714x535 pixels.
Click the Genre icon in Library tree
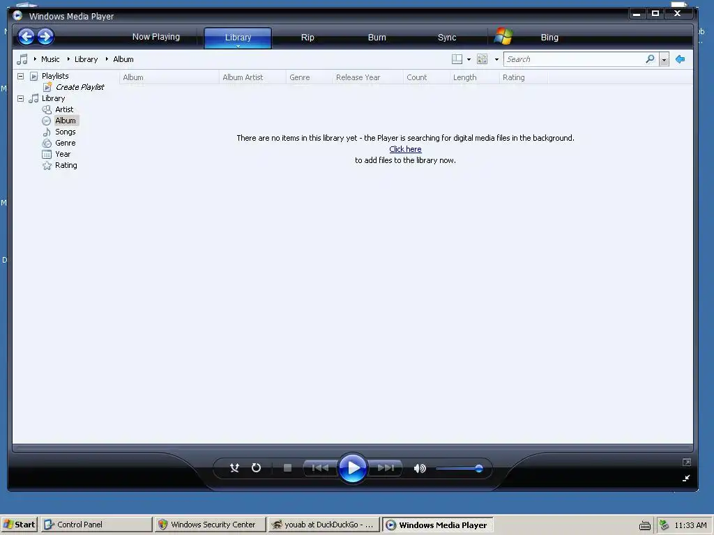tap(47, 143)
